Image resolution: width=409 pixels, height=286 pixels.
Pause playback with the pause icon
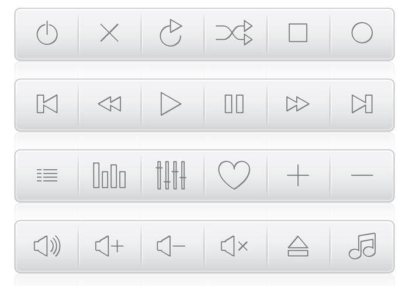[234, 104]
